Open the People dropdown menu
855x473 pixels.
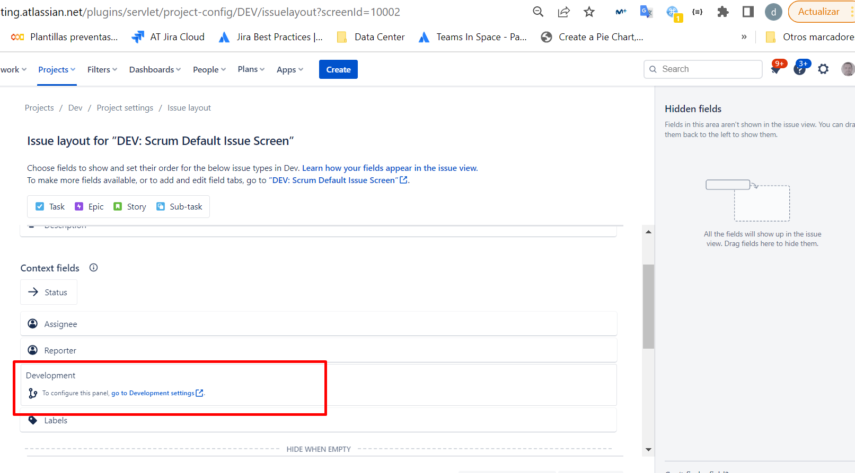(209, 69)
